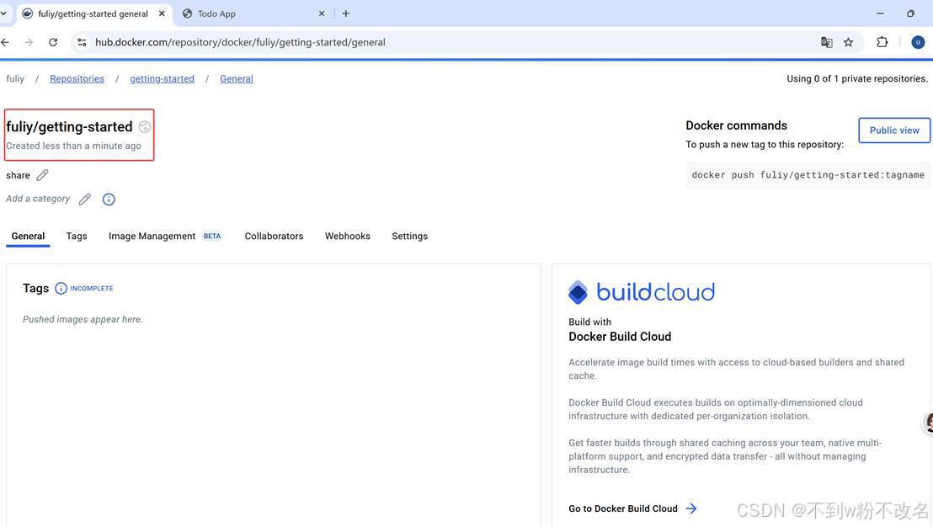
Task: Open the Webhooks tab
Action: pos(348,236)
